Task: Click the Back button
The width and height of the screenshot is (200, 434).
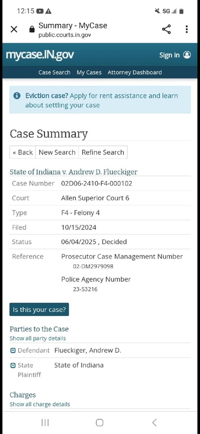Action: tap(22, 152)
